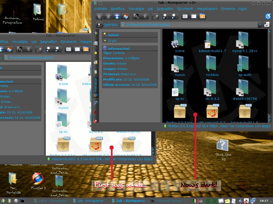Open red root folder sidebar tab
273x204 pixels.
[95, 112]
